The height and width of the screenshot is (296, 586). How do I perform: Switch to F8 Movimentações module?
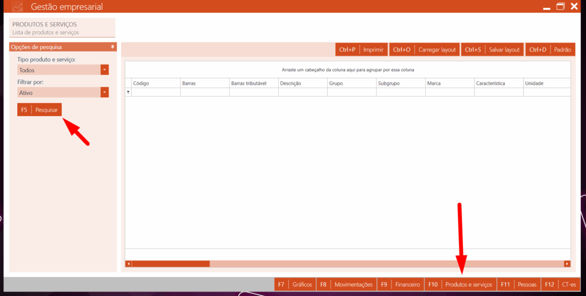(x=346, y=285)
